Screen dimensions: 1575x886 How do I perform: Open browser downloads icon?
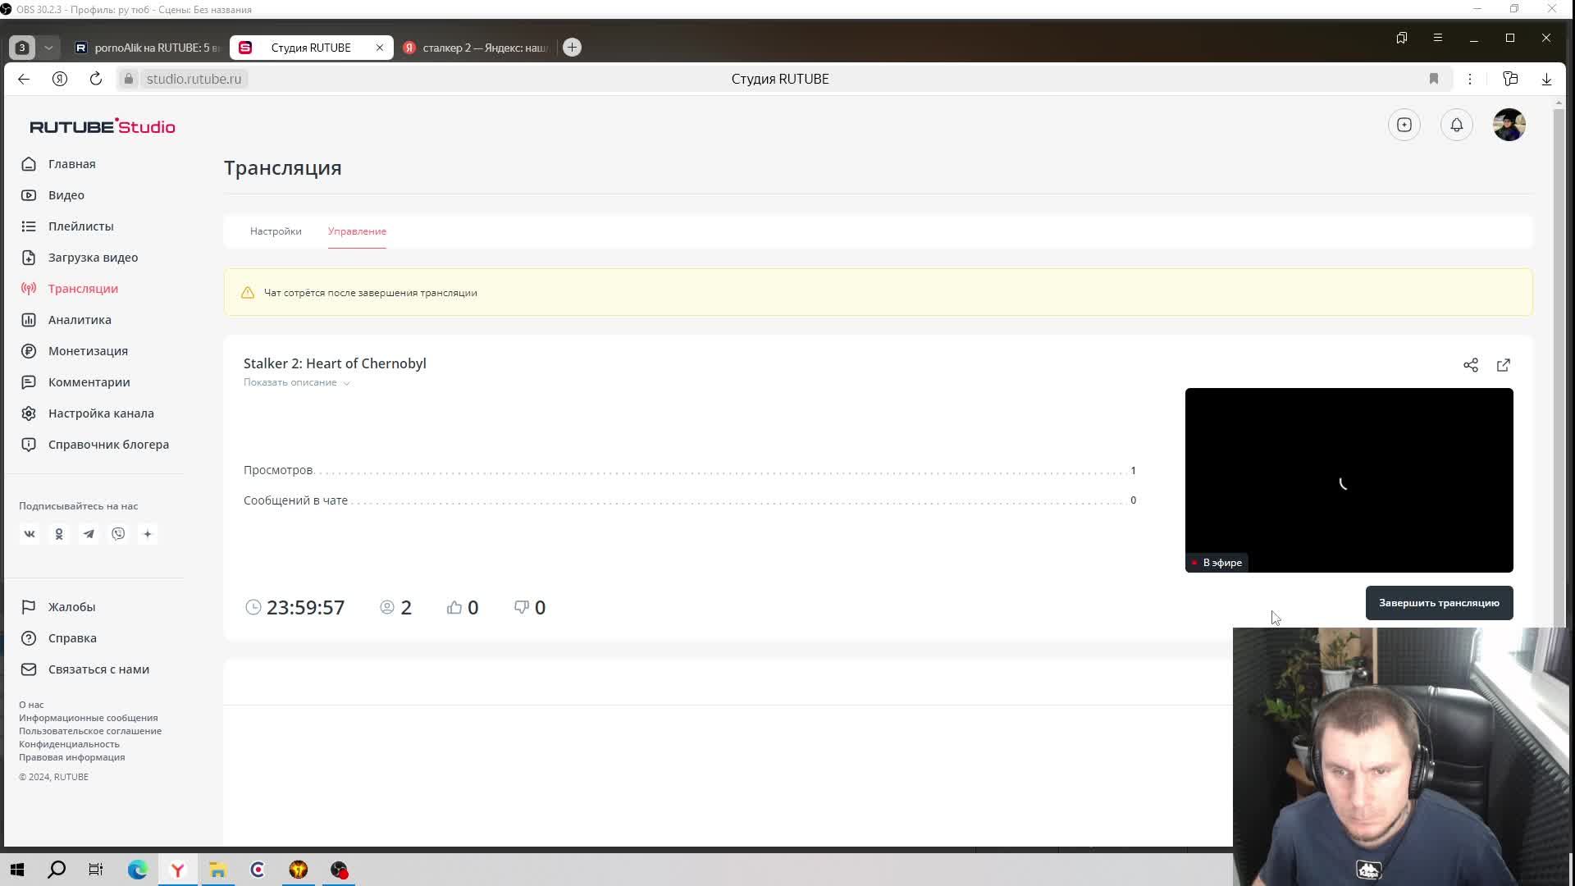1546,79
